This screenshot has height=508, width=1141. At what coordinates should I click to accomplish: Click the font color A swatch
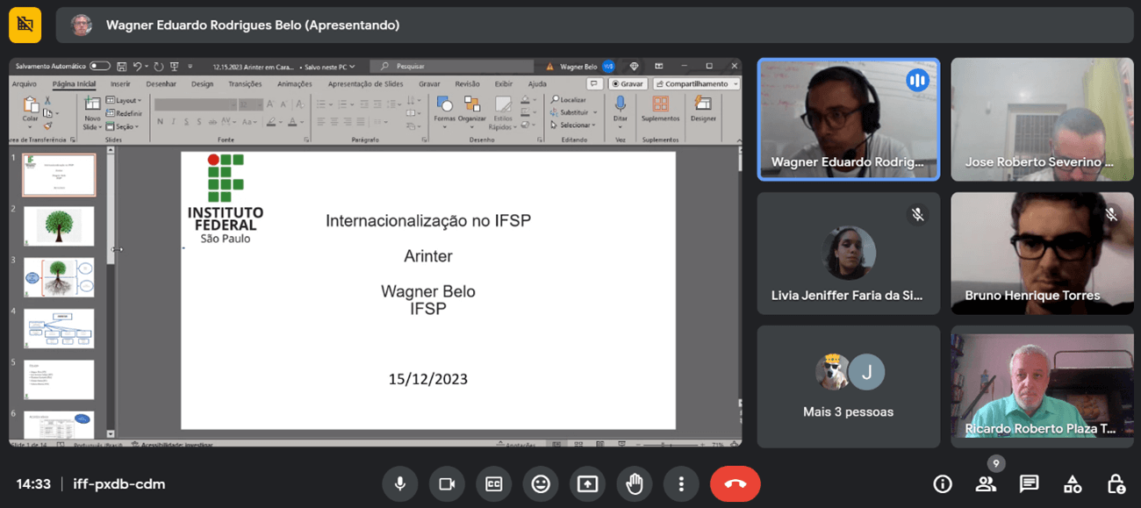point(292,122)
